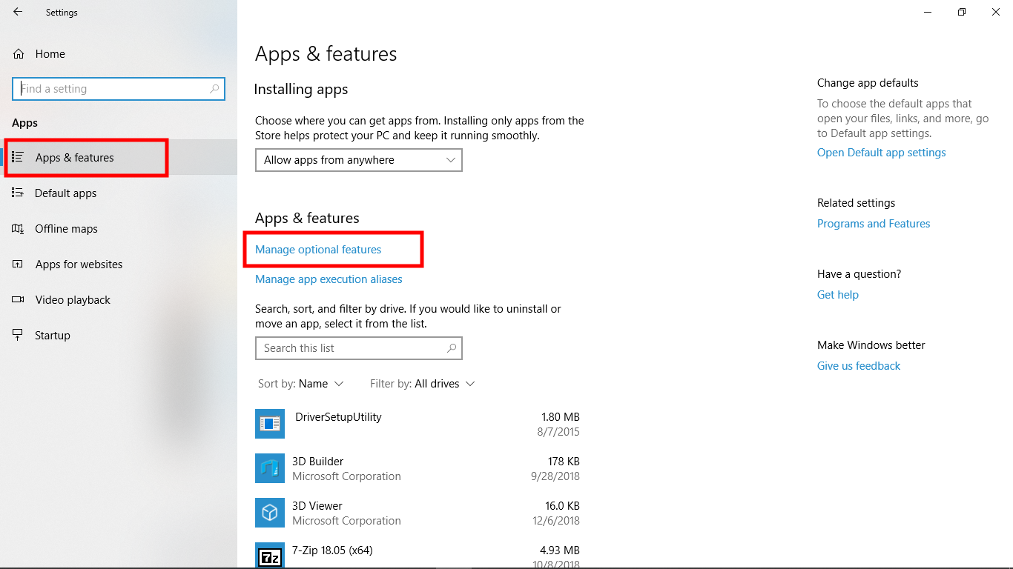Select Video playback in sidebar

pos(119,299)
